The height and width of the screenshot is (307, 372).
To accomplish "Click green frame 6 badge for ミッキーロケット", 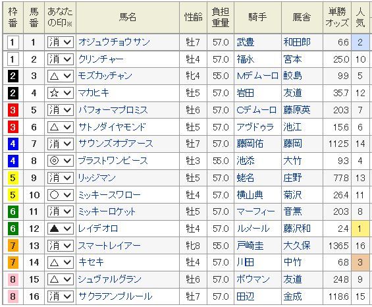I will coord(13,211).
